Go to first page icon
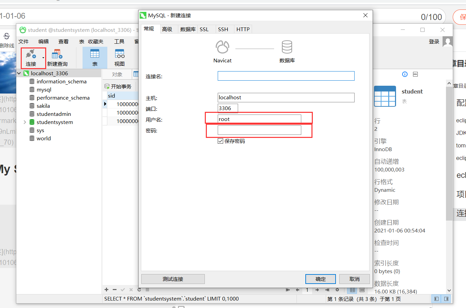466x308 pixels. [x=288, y=290]
